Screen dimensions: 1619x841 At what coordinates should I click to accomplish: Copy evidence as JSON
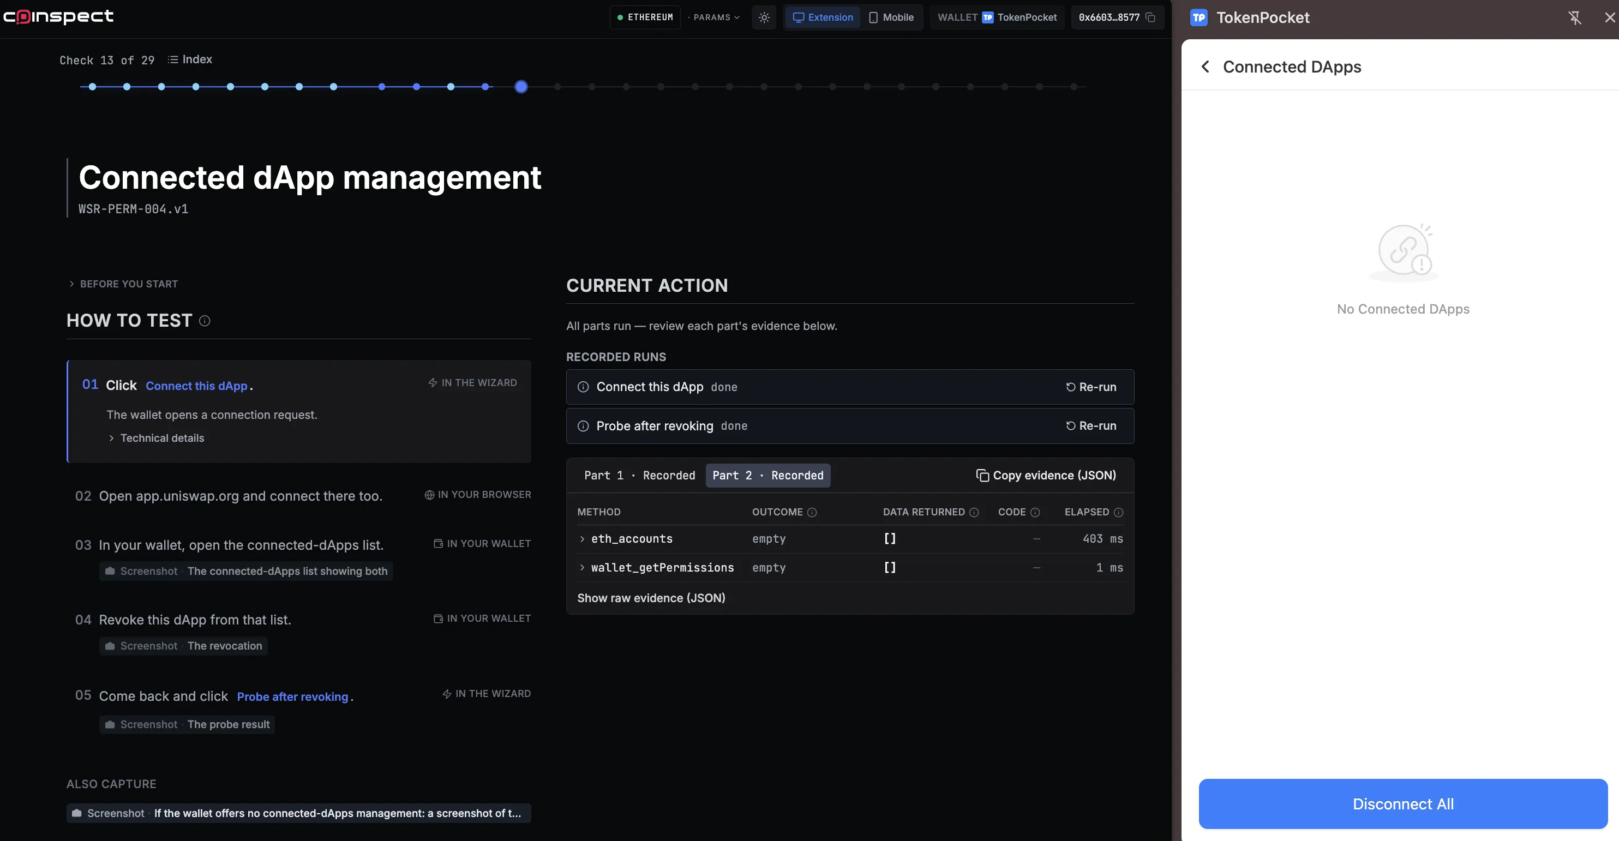(x=1046, y=476)
